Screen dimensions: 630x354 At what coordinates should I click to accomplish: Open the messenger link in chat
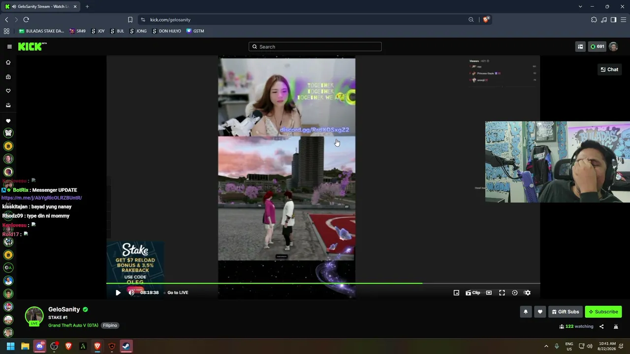coord(42,198)
